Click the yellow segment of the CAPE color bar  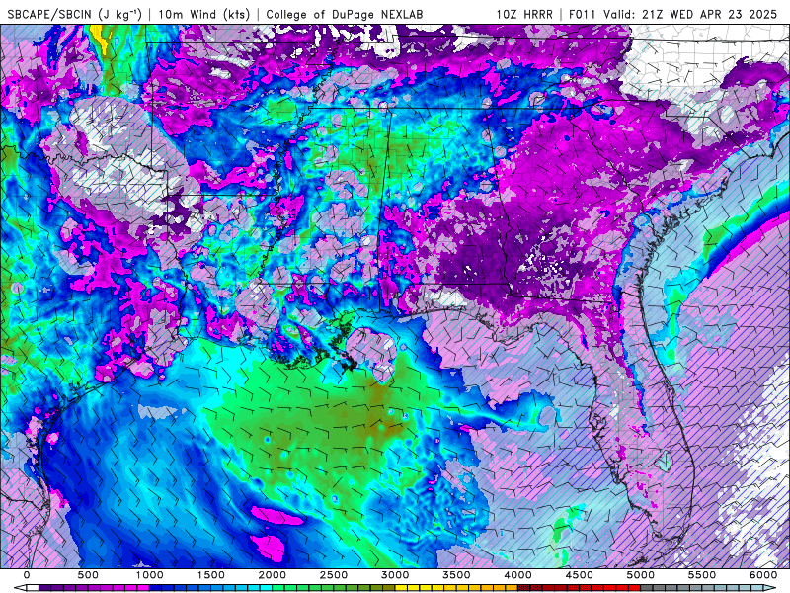(457, 587)
